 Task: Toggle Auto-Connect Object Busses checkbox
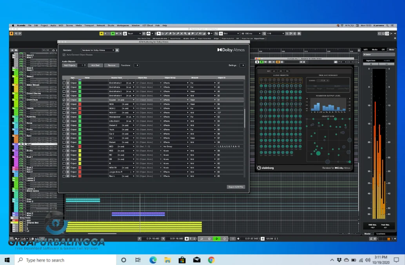coord(64,55)
